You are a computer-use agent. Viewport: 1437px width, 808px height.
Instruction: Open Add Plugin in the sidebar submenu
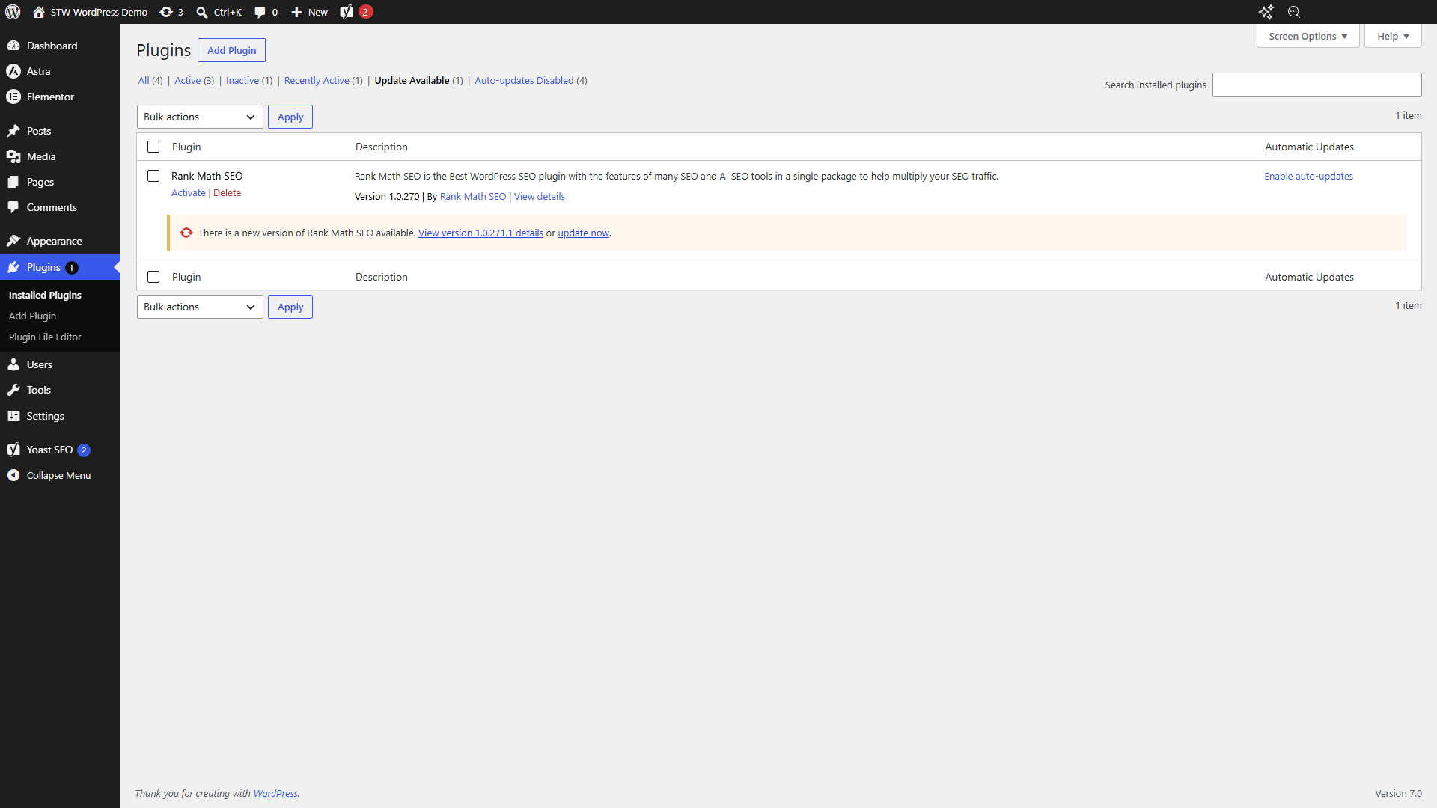(32, 316)
